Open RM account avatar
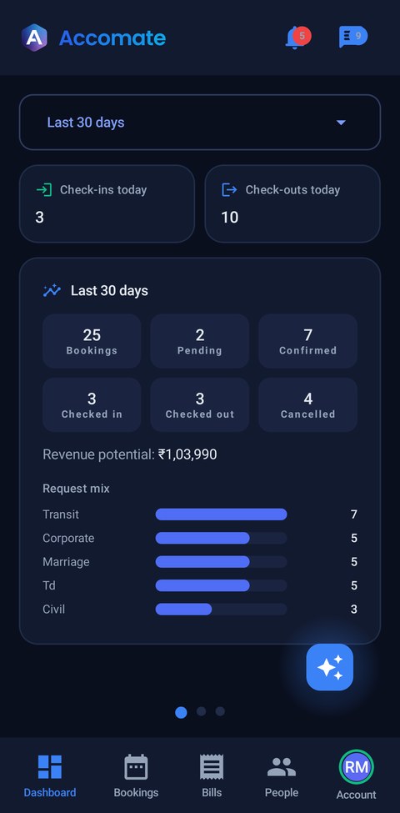The image size is (400, 813). [x=357, y=767]
